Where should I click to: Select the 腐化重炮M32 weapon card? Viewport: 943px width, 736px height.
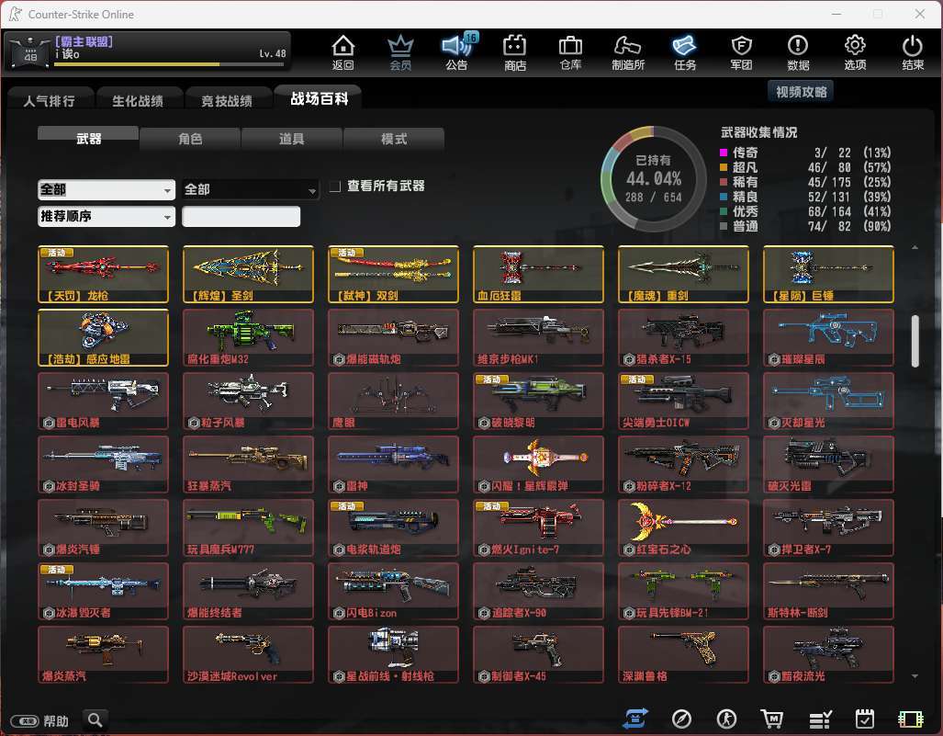[249, 337]
